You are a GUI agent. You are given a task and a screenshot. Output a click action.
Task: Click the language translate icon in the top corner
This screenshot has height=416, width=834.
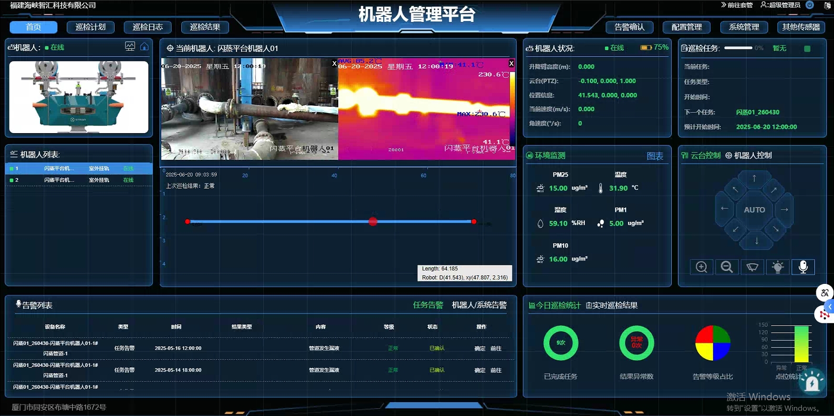click(x=827, y=5)
